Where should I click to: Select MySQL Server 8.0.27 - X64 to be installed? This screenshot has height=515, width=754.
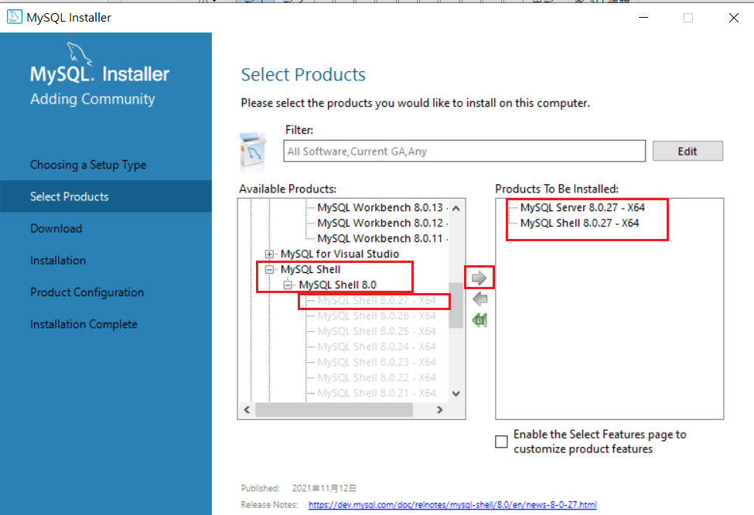(582, 207)
